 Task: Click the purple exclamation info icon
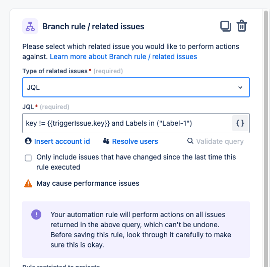click(36, 215)
